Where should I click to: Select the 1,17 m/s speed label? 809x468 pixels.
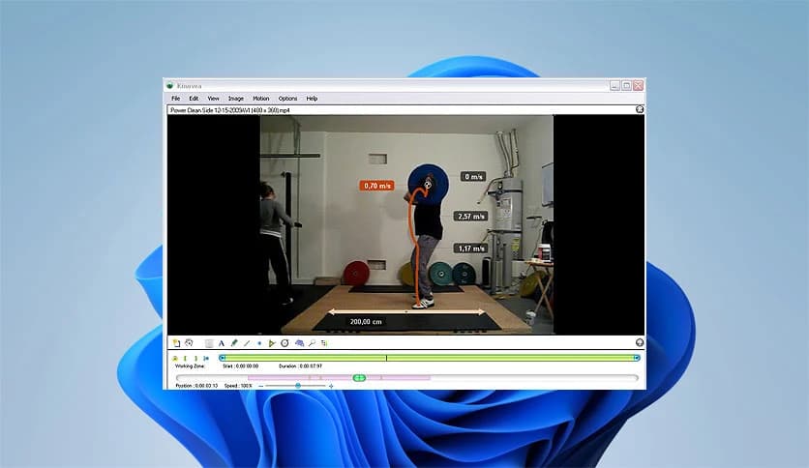pyautogui.click(x=471, y=249)
